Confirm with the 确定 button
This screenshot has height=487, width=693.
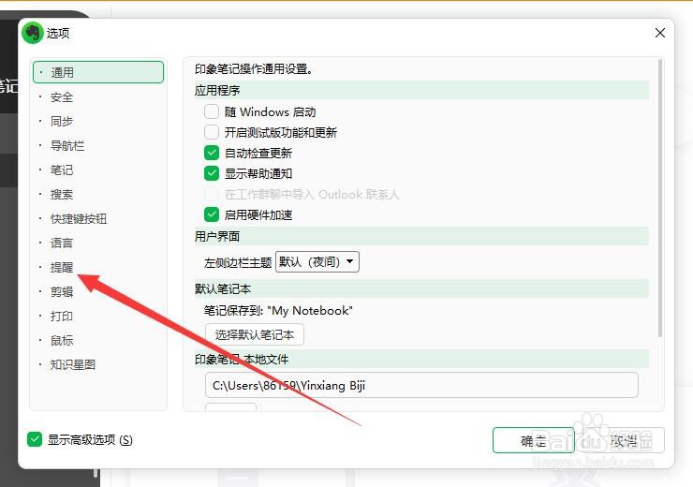click(x=534, y=440)
